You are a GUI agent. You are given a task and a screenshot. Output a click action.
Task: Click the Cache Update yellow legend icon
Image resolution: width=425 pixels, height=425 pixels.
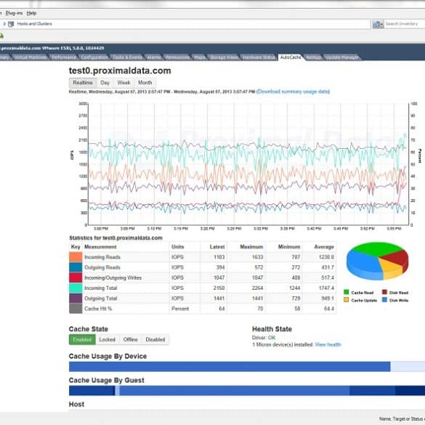click(346, 300)
